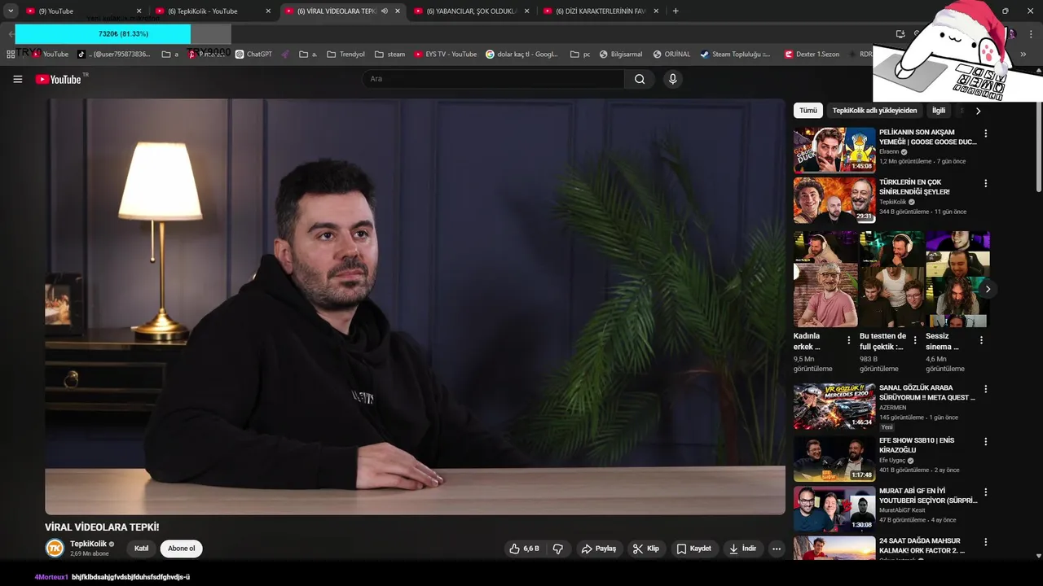Open the ORJİNAL bookmark

[671, 55]
